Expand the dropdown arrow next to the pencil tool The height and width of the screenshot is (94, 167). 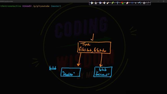pos(110,3)
